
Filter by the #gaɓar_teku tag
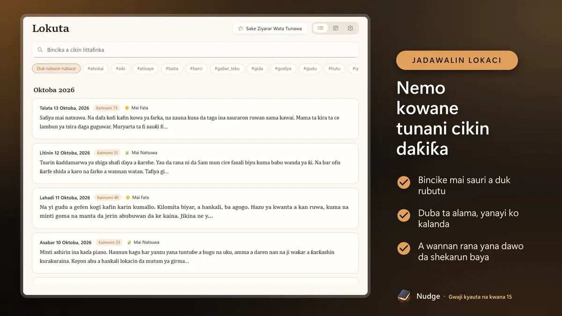[227, 68]
